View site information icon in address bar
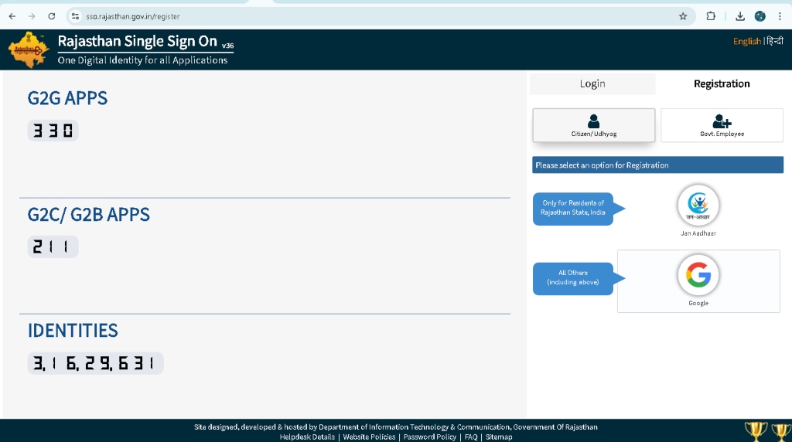The height and width of the screenshot is (442, 792). pyautogui.click(x=75, y=16)
